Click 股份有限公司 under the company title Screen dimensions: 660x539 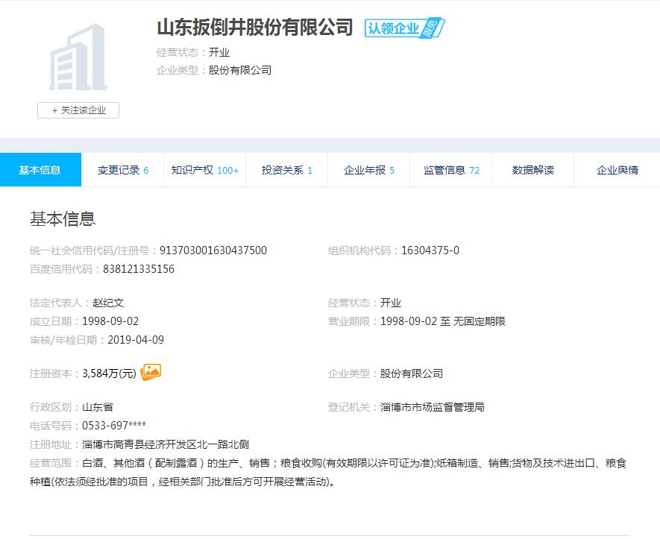(240, 70)
